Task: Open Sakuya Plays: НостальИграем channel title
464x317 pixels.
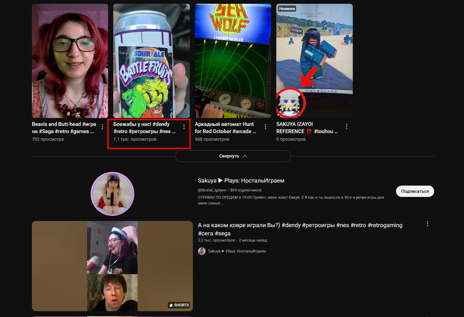Action: tap(241, 180)
